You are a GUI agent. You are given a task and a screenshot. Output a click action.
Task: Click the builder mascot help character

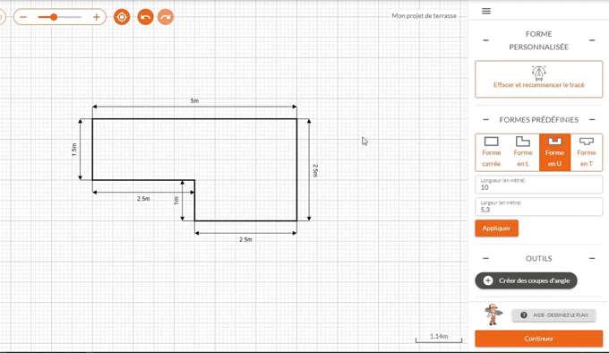point(493,314)
